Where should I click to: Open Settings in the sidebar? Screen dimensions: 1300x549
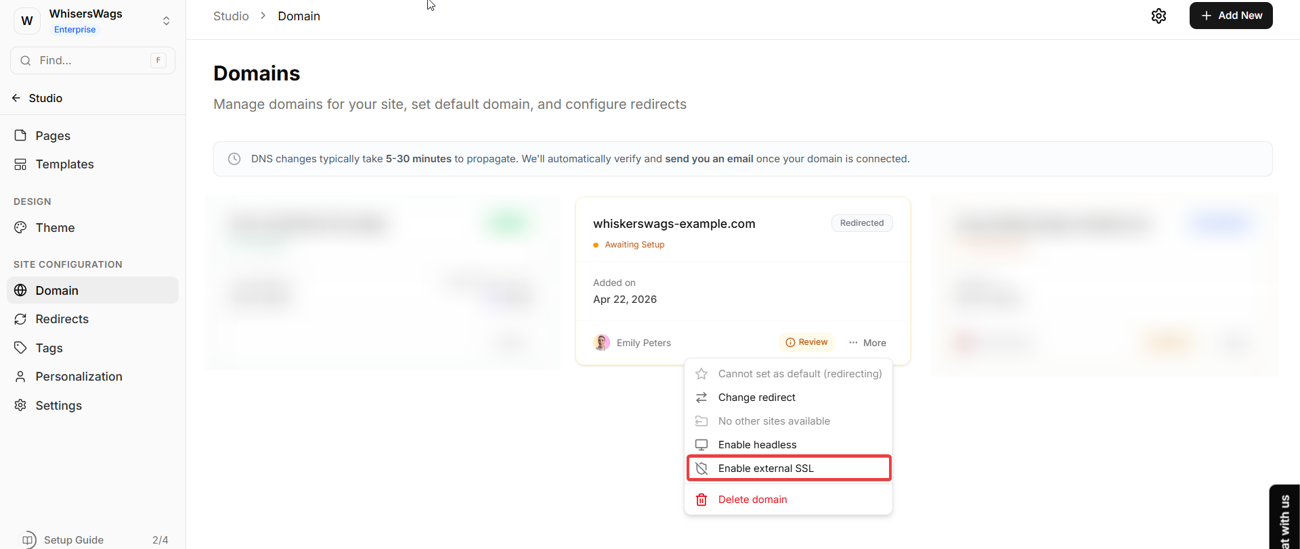pos(58,406)
